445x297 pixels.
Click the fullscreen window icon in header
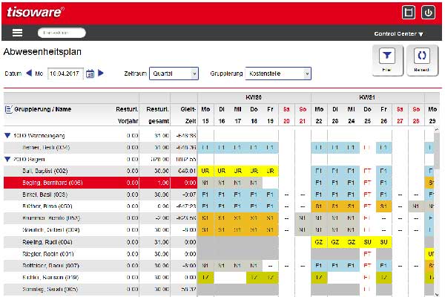(407, 12)
